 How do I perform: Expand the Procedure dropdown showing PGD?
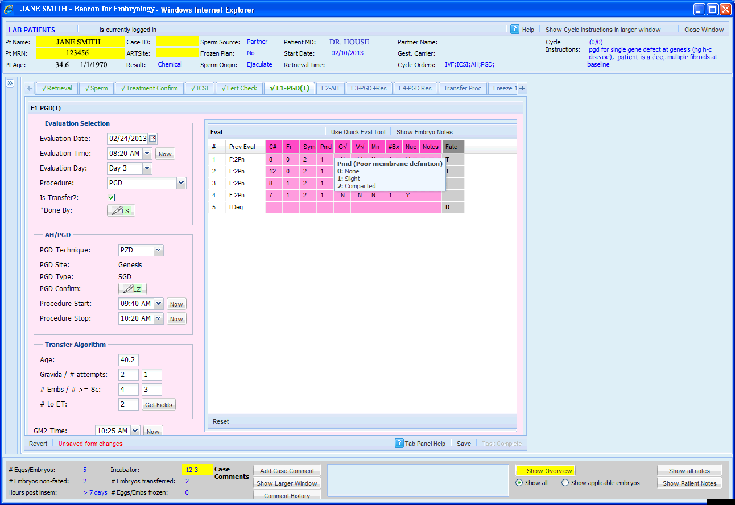181,183
